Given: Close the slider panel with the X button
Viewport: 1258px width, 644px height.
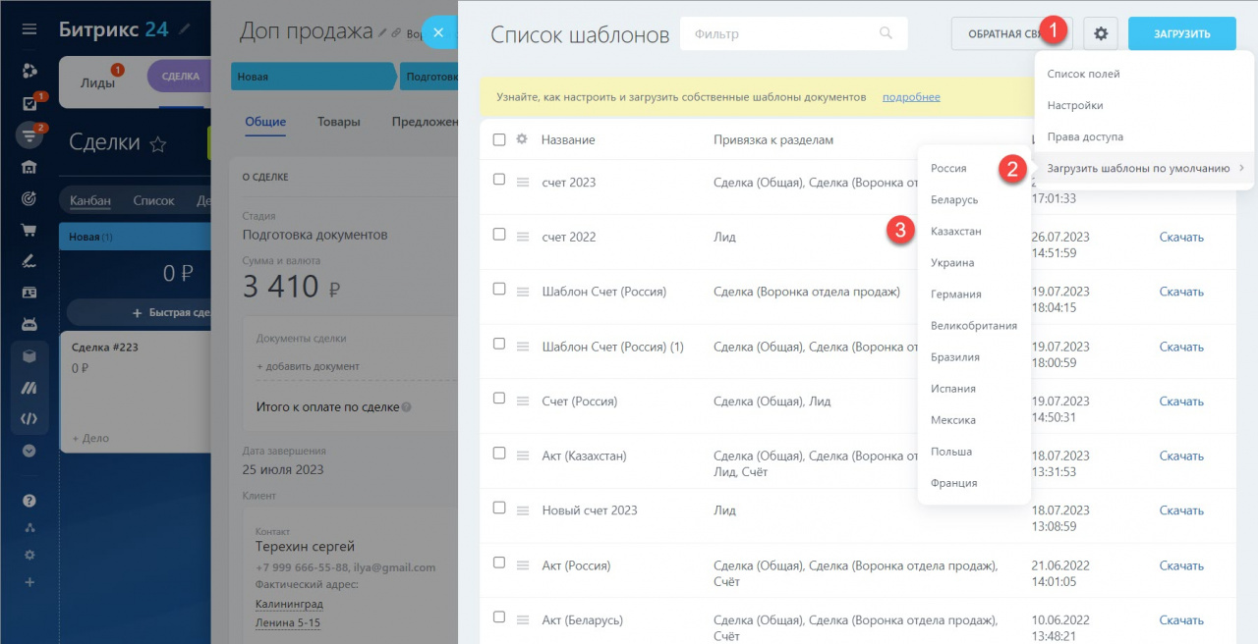Looking at the screenshot, I should click(438, 32).
